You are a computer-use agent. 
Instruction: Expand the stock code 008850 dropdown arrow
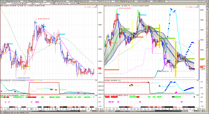coord(10,3)
